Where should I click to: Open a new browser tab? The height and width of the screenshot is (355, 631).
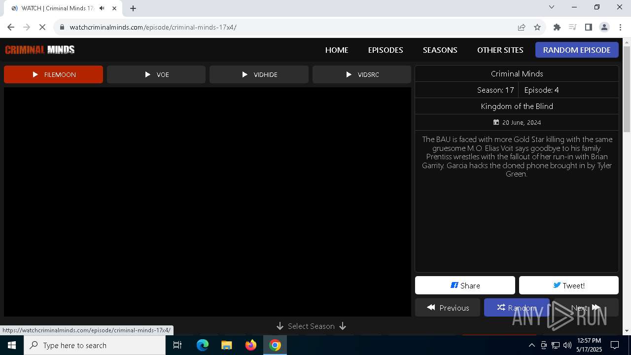point(133,8)
